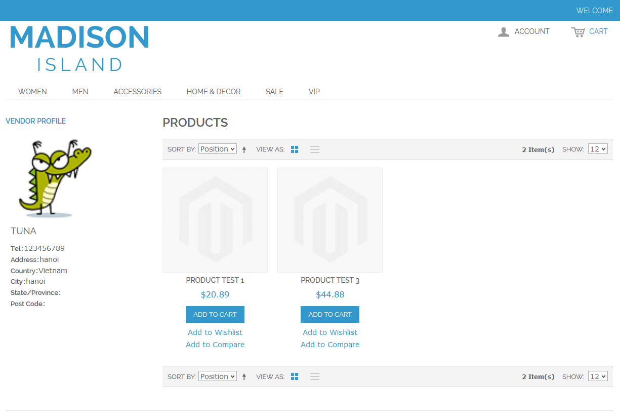This screenshot has height=415, width=620.
Task: Click the Products heading
Action: (x=195, y=123)
